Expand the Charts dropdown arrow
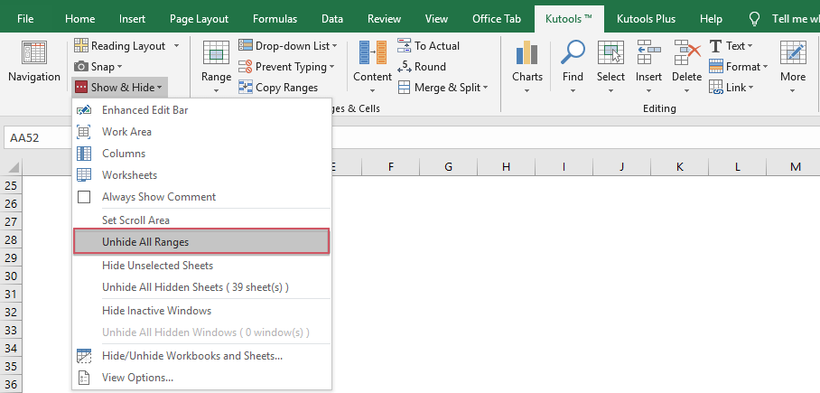 [527, 91]
